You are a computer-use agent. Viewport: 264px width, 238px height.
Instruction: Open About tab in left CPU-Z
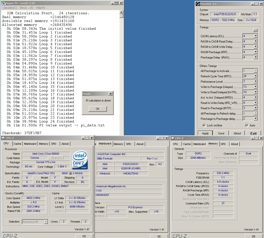tap(65, 144)
